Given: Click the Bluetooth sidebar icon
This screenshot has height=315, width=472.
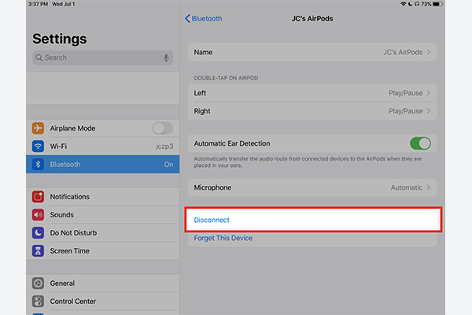Looking at the screenshot, I should pos(38,165).
